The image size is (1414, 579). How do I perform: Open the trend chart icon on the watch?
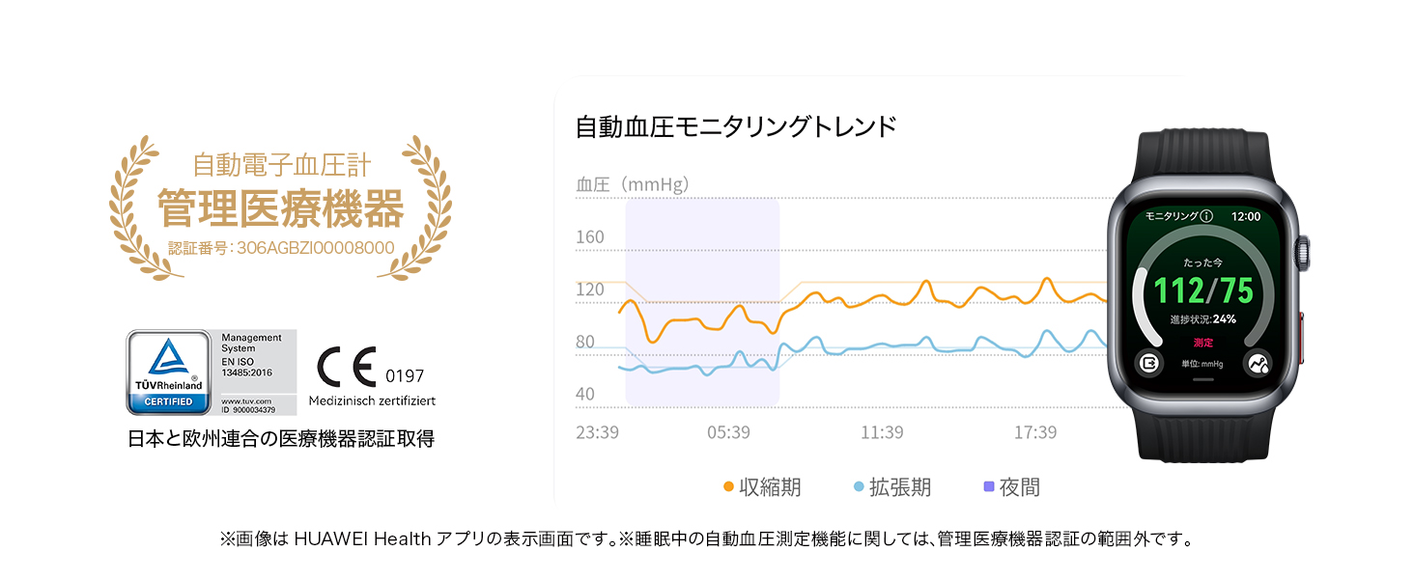coord(1258,363)
